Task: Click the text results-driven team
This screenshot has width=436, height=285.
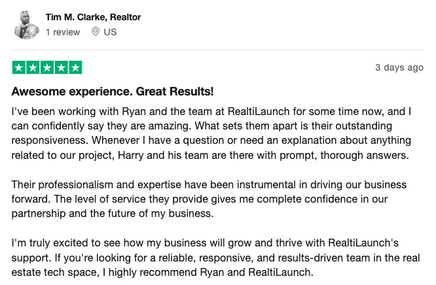Action: tap(324, 258)
